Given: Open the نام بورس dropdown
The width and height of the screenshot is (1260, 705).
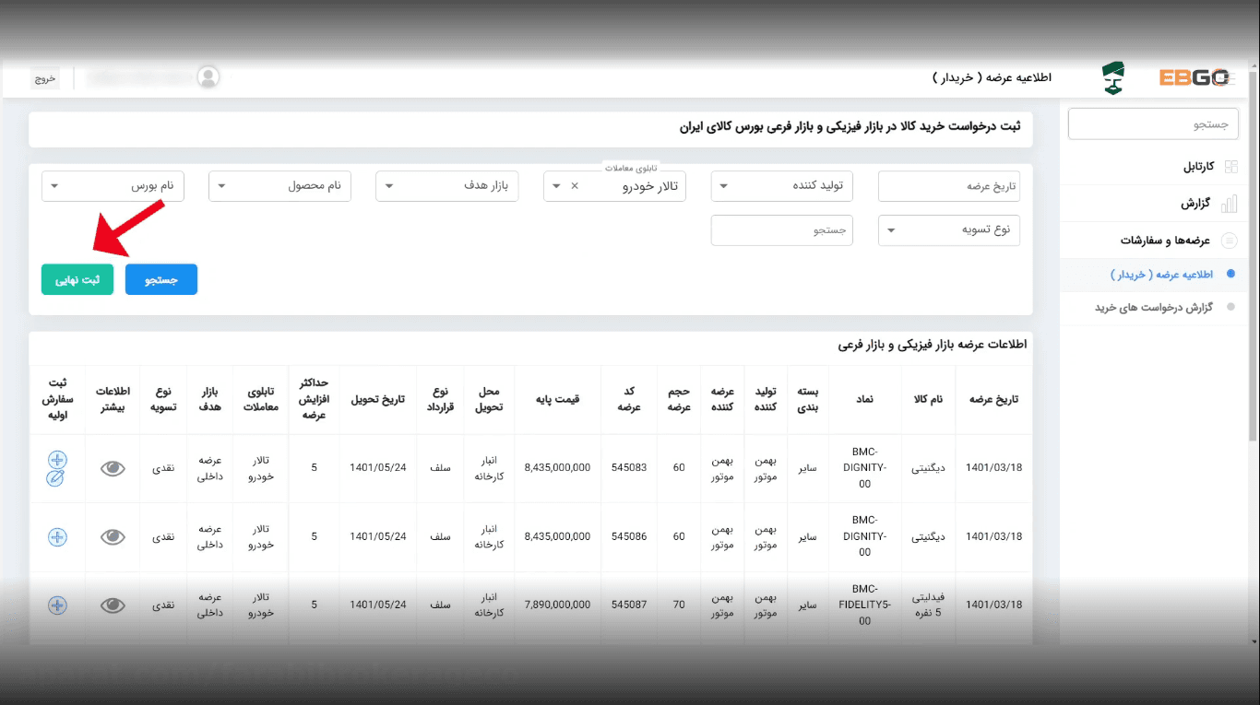Looking at the screenshot, I should 113,185.
